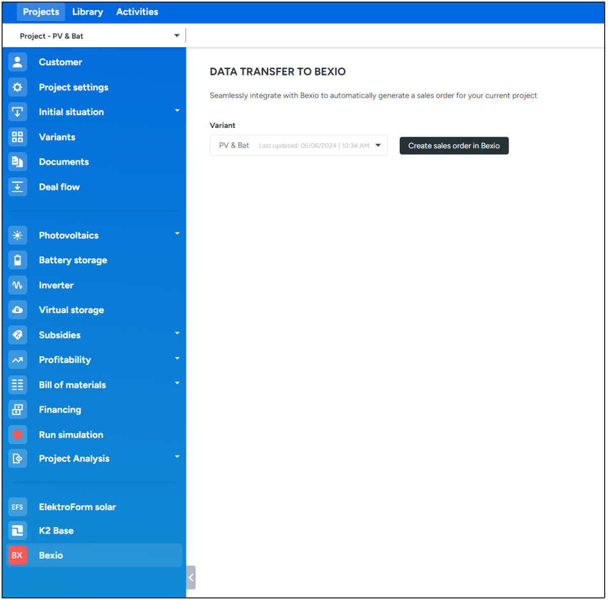Click the EFS ElektroForm solar icon
Image resolution: width=608 pixels, height=600 pixels.
click(x=17, y=507)
